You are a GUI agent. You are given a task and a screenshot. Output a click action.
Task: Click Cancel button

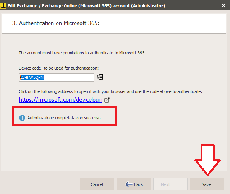[97, 184]
